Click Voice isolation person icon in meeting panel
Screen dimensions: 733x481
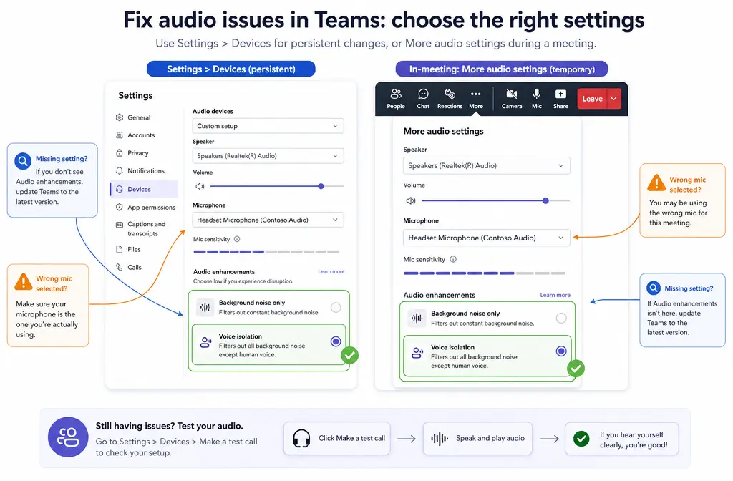point(417,352)
